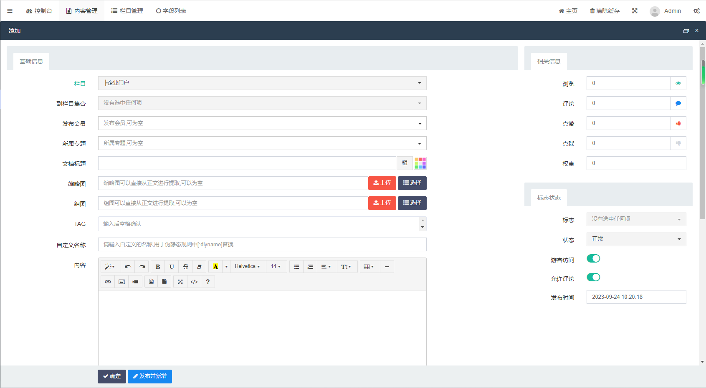Expand the 状态 dropdown set to 正常
706x388 pixels.
[x=636, y=239]
